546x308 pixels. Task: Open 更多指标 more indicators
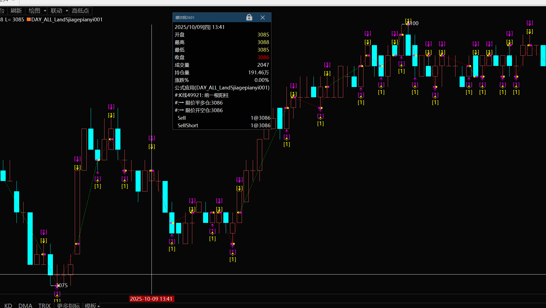[68, 305]
